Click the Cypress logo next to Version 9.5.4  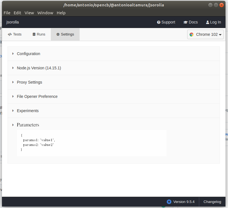click(169, 202)
